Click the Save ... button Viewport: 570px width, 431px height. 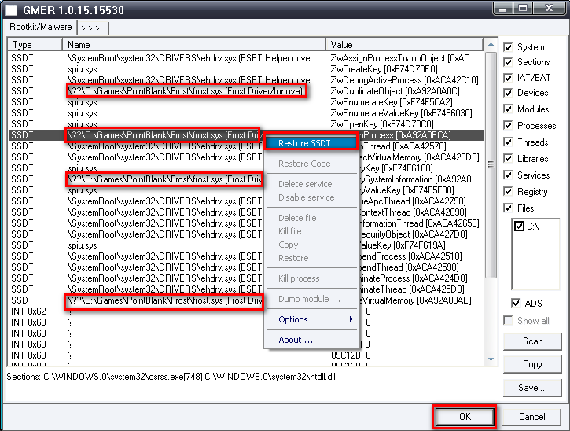click(532, 388)
